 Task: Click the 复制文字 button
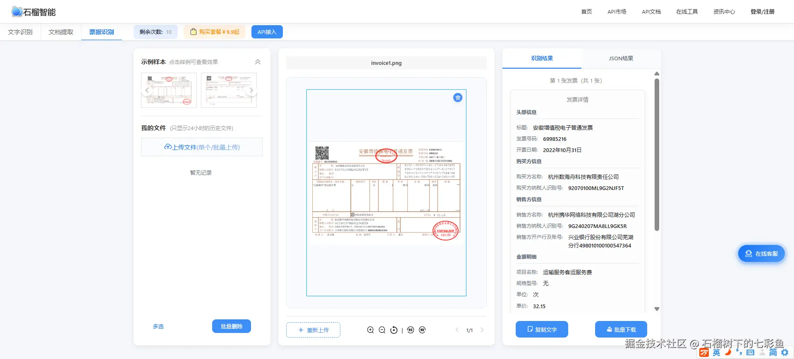[x=542, y=329]
